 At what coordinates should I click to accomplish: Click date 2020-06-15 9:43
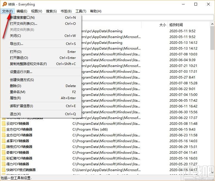click(182, 129)
